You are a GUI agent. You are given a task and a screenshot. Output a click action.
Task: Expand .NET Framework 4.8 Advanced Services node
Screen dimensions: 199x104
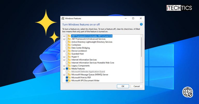[64, 39]
